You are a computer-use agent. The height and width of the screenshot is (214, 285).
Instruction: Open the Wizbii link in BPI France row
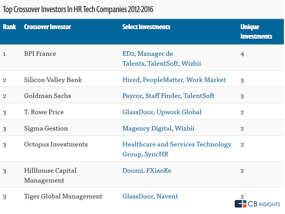tap(191, 64)
